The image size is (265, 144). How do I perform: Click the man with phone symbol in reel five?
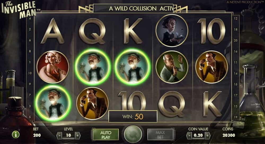[211, 67]
